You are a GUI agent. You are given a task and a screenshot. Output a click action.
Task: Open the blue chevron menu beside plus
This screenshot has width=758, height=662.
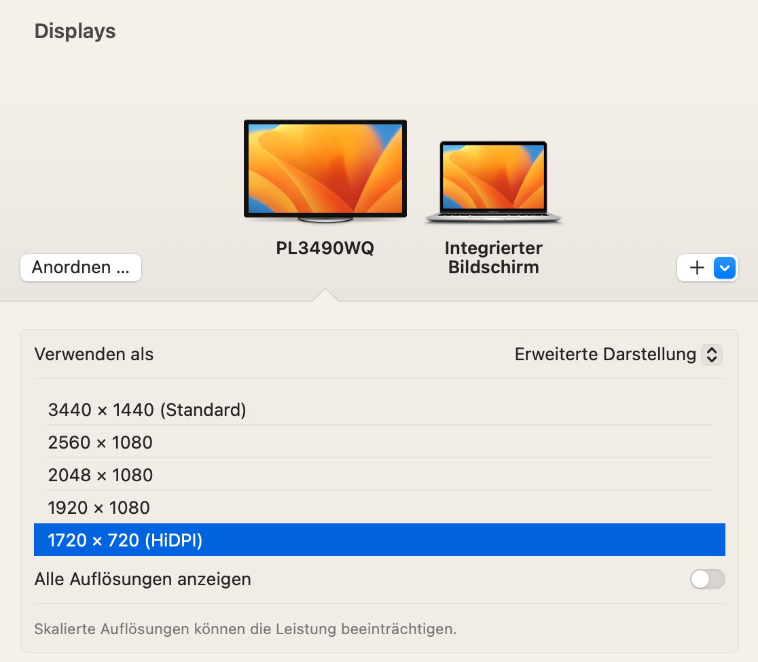[724, 268]
